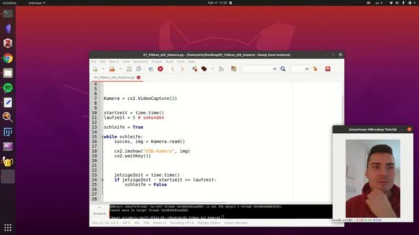Collapse the if-block fold marker on line 24

point(102,180)
